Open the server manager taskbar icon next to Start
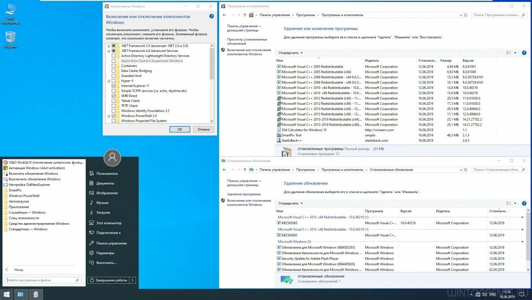Image resolution: width=532 pixels, height=300 pixels. [x=20, y=294]
